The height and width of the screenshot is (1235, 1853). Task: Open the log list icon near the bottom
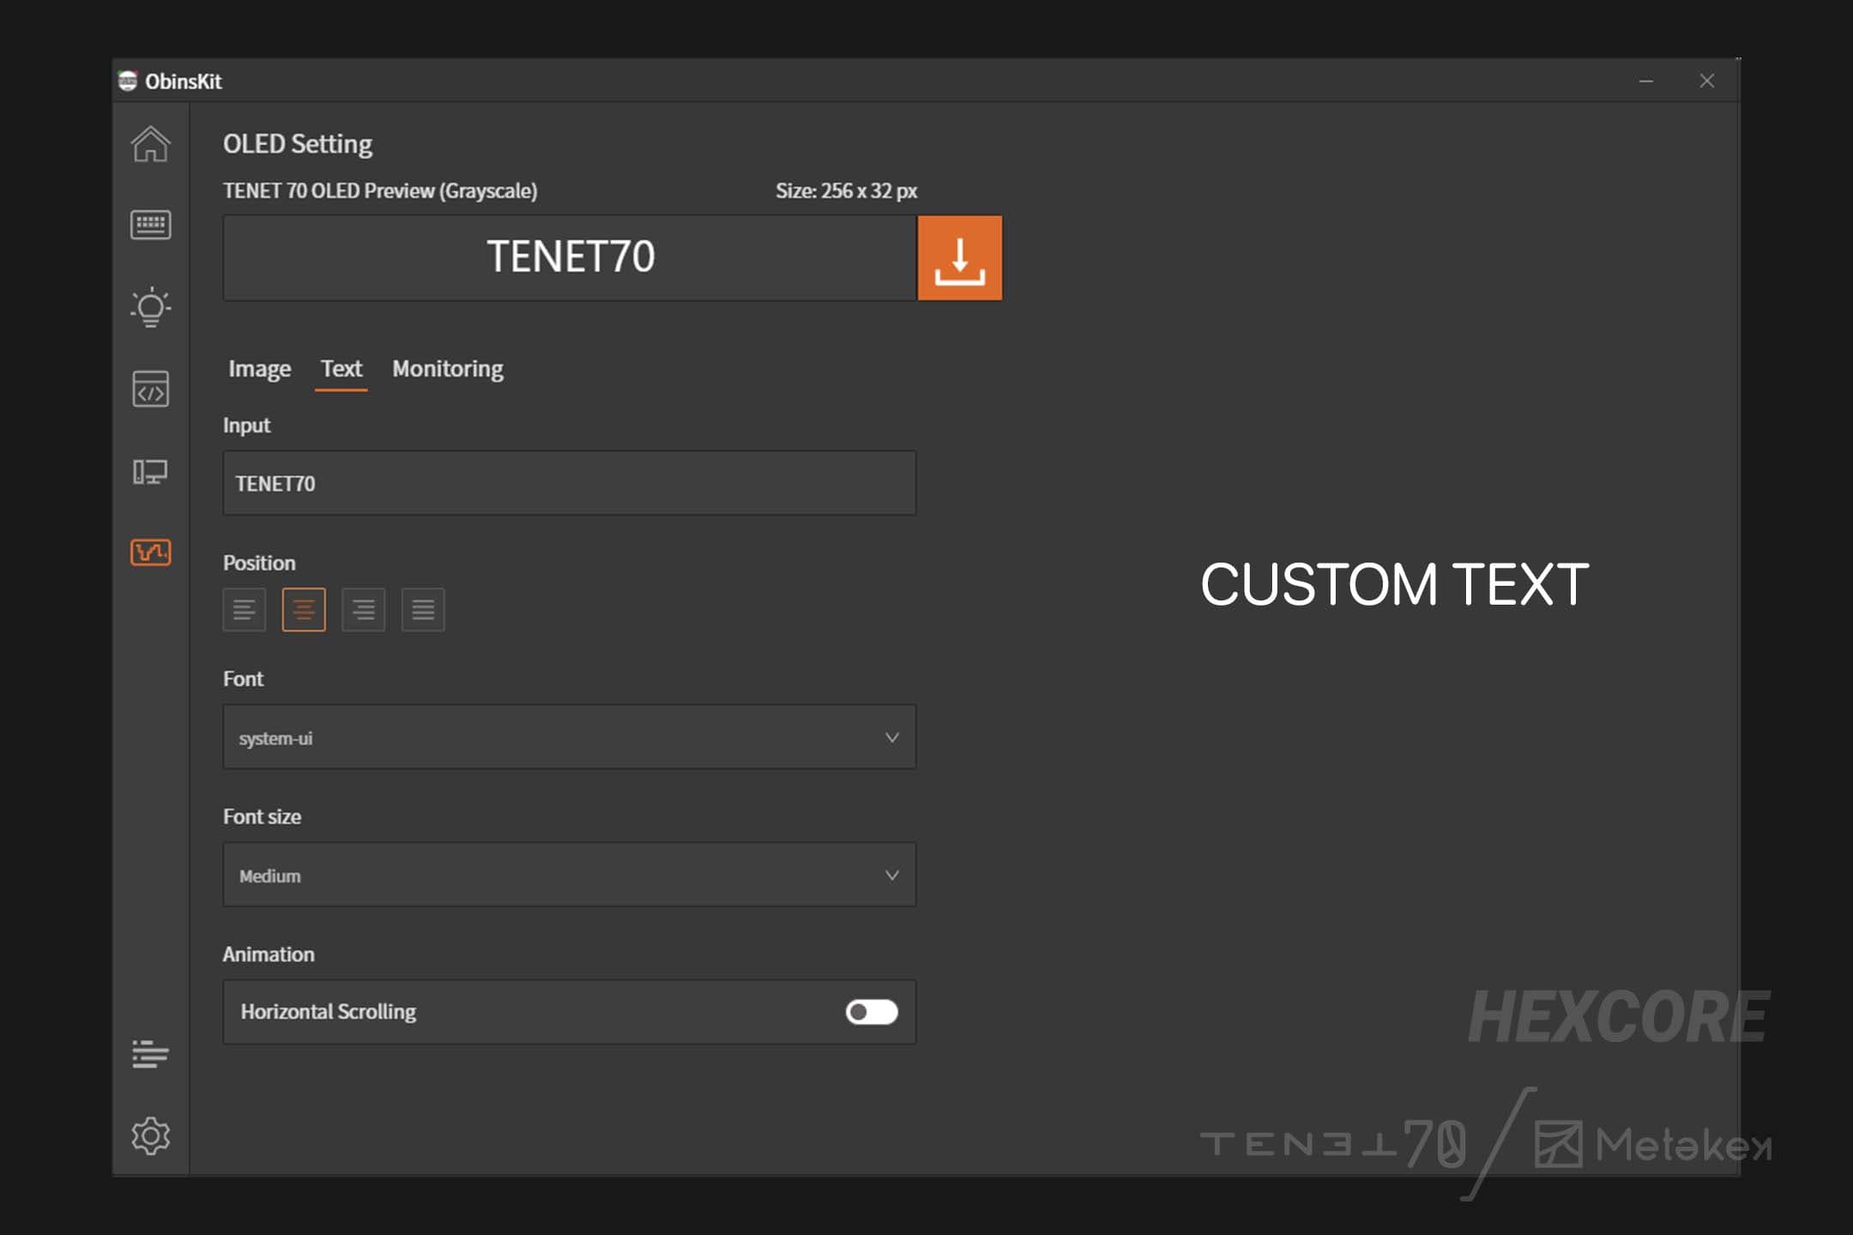tap(151, 1054)
